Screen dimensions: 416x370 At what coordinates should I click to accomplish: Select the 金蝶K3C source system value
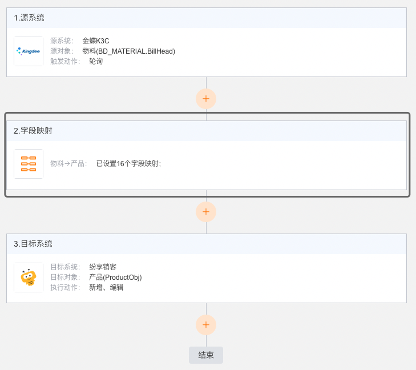point(96,41)
